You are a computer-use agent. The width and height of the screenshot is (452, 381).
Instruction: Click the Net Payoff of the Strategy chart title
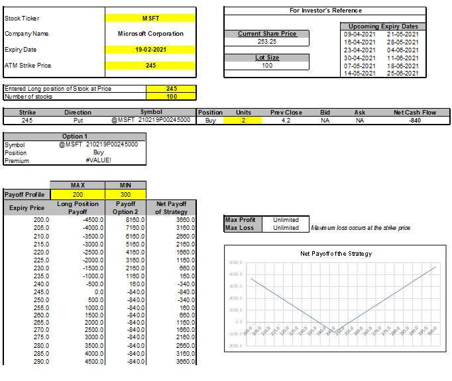pos(336,254)
